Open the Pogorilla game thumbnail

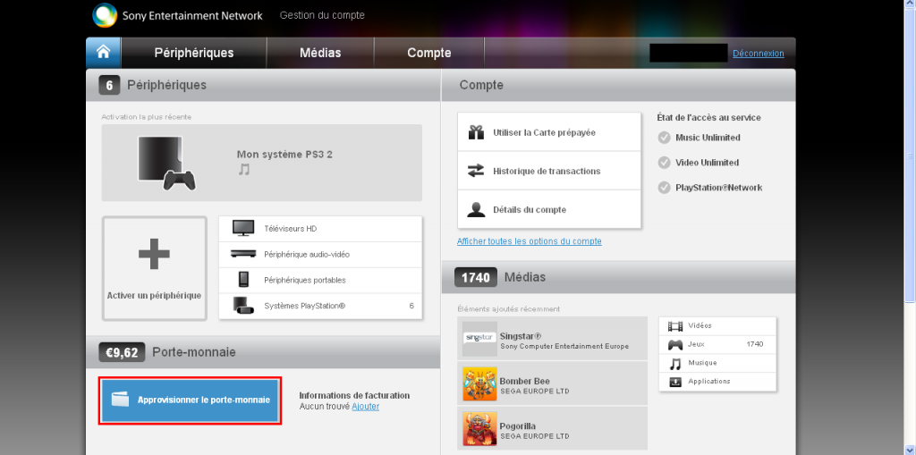[479, 429]
